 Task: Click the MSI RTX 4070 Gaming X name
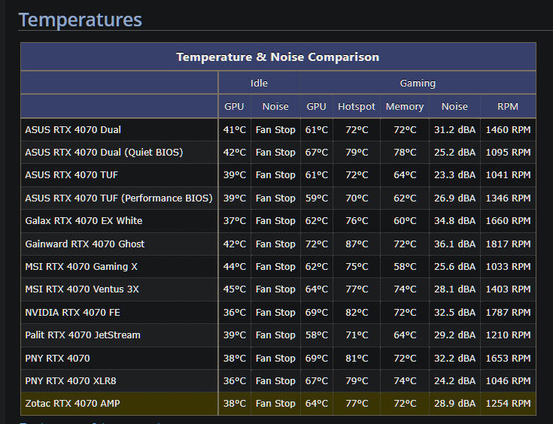(81, 266)
